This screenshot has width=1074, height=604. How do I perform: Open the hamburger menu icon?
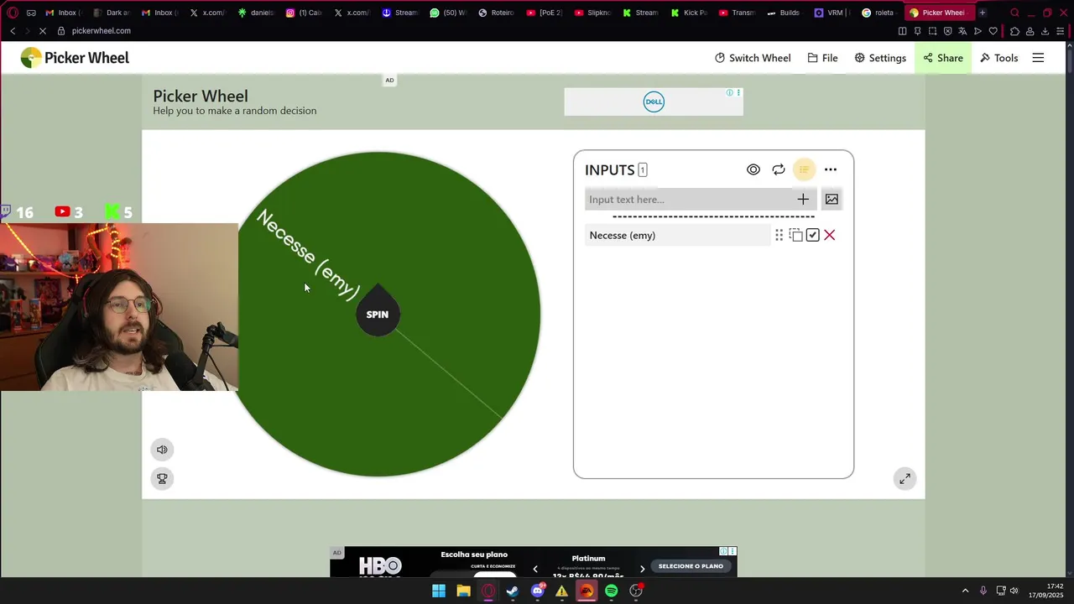[1038, 58]
